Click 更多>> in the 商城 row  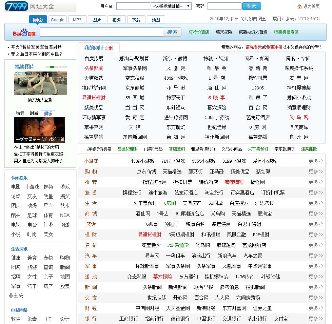click(316, 214)
